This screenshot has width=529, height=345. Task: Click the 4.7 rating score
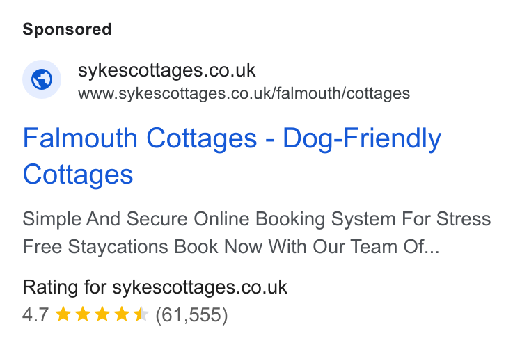point(35,314)
